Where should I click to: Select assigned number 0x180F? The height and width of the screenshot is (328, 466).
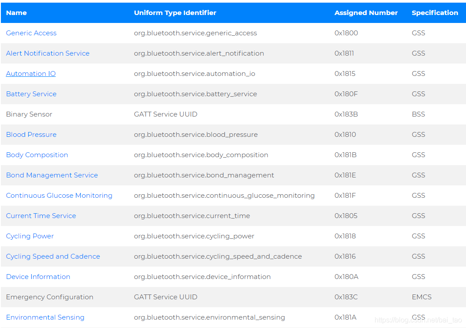(346, 94)
